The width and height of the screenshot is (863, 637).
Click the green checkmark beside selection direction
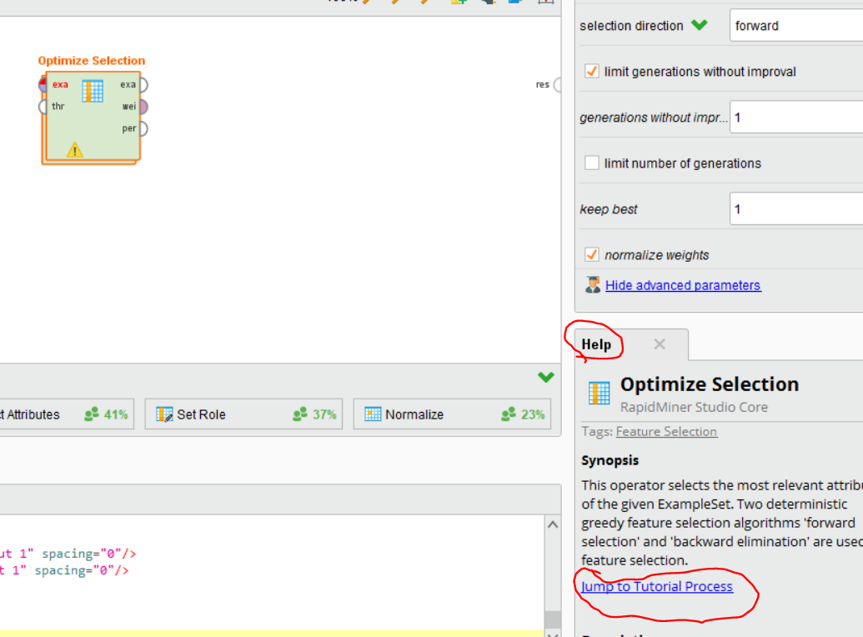[699, 25]
